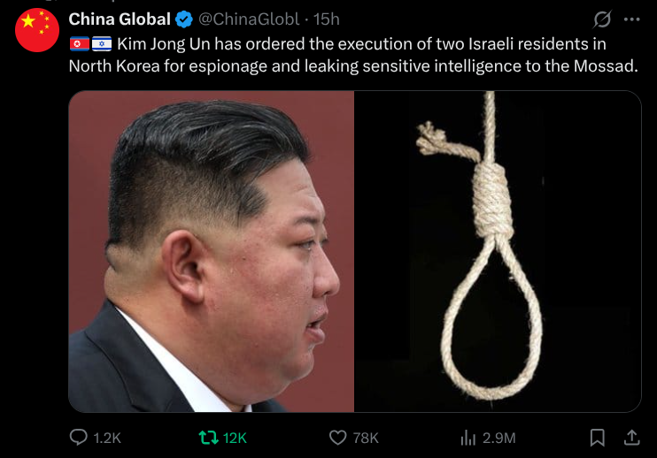Open China Global profile avatar
The image size is (657, 458).
pyautogui.click(x=37, y=30)
